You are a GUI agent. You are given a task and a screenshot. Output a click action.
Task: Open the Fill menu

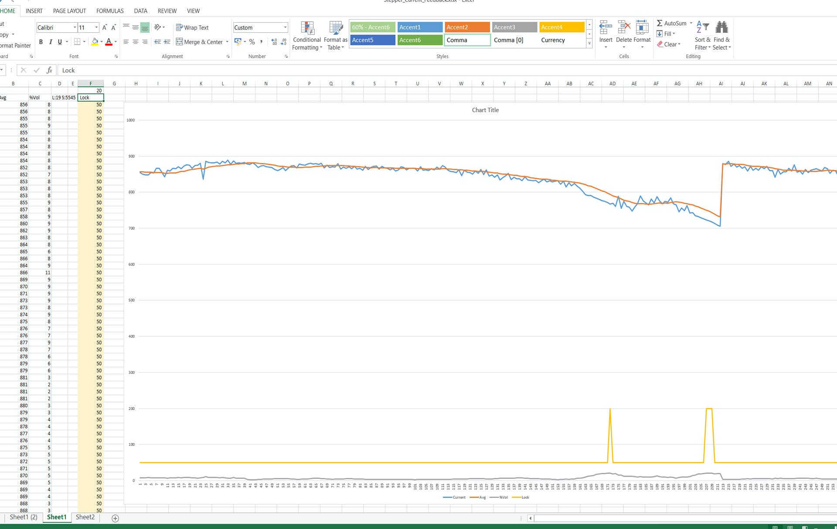pyautogui.click(x=666, y=34)
